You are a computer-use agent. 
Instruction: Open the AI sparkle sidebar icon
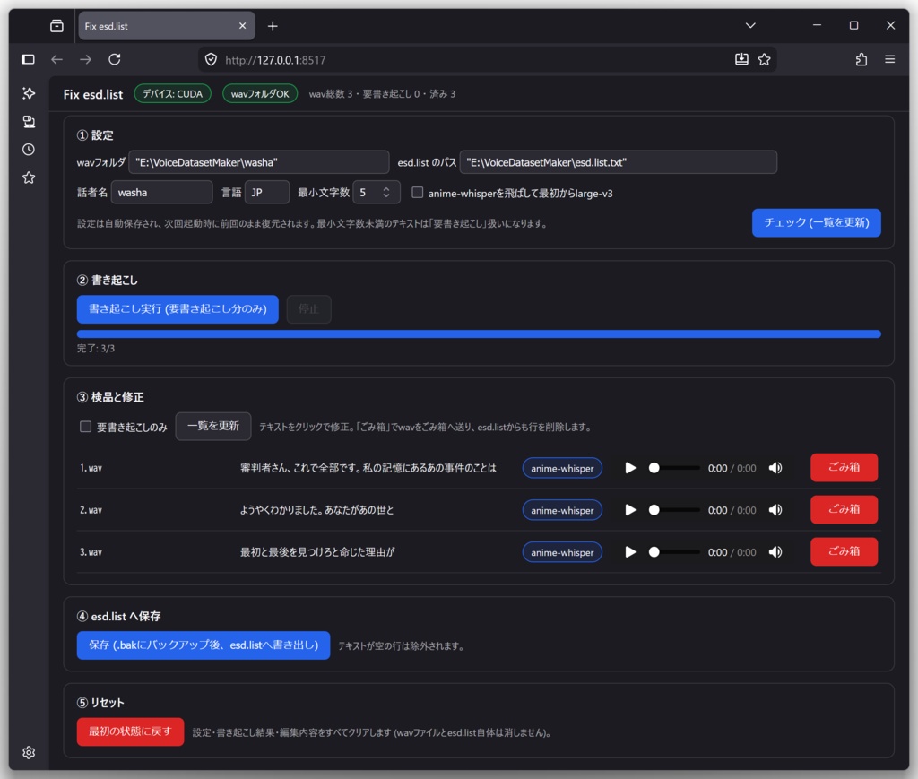pos(29,93)
